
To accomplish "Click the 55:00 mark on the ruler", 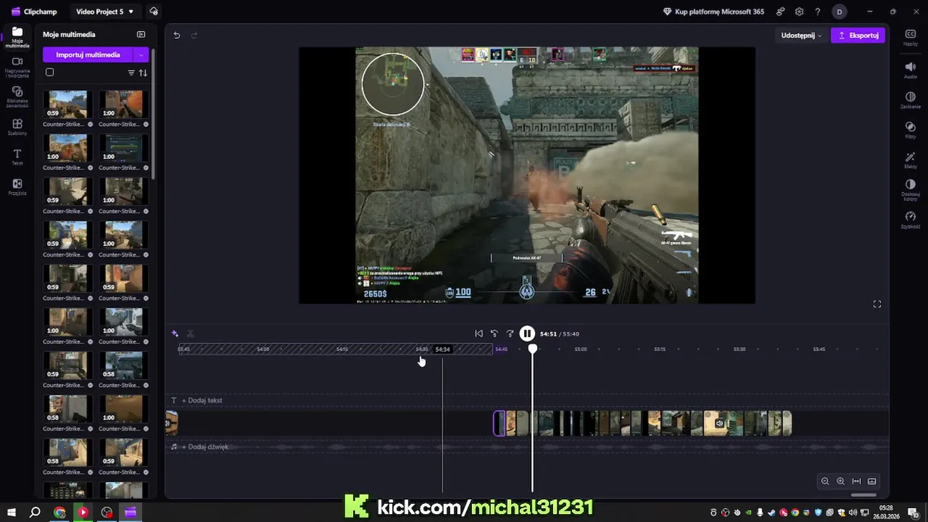I will pyautogui.click(x=581, y=349).
